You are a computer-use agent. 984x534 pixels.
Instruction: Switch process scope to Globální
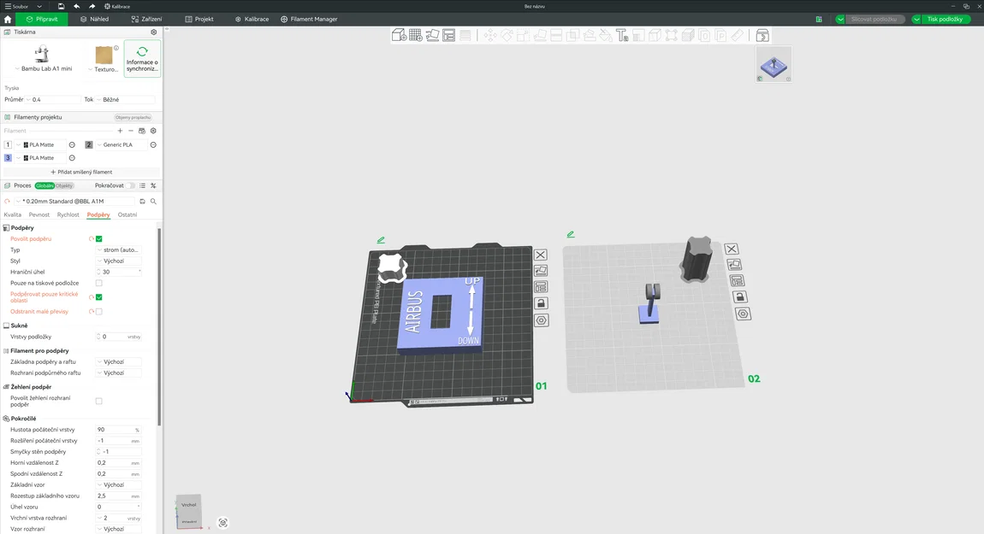pos(44,185)
